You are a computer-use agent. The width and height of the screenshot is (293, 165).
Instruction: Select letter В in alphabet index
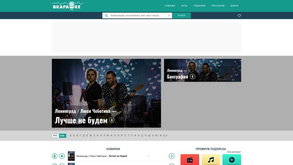pyautogui.click(x=77, y=136)
